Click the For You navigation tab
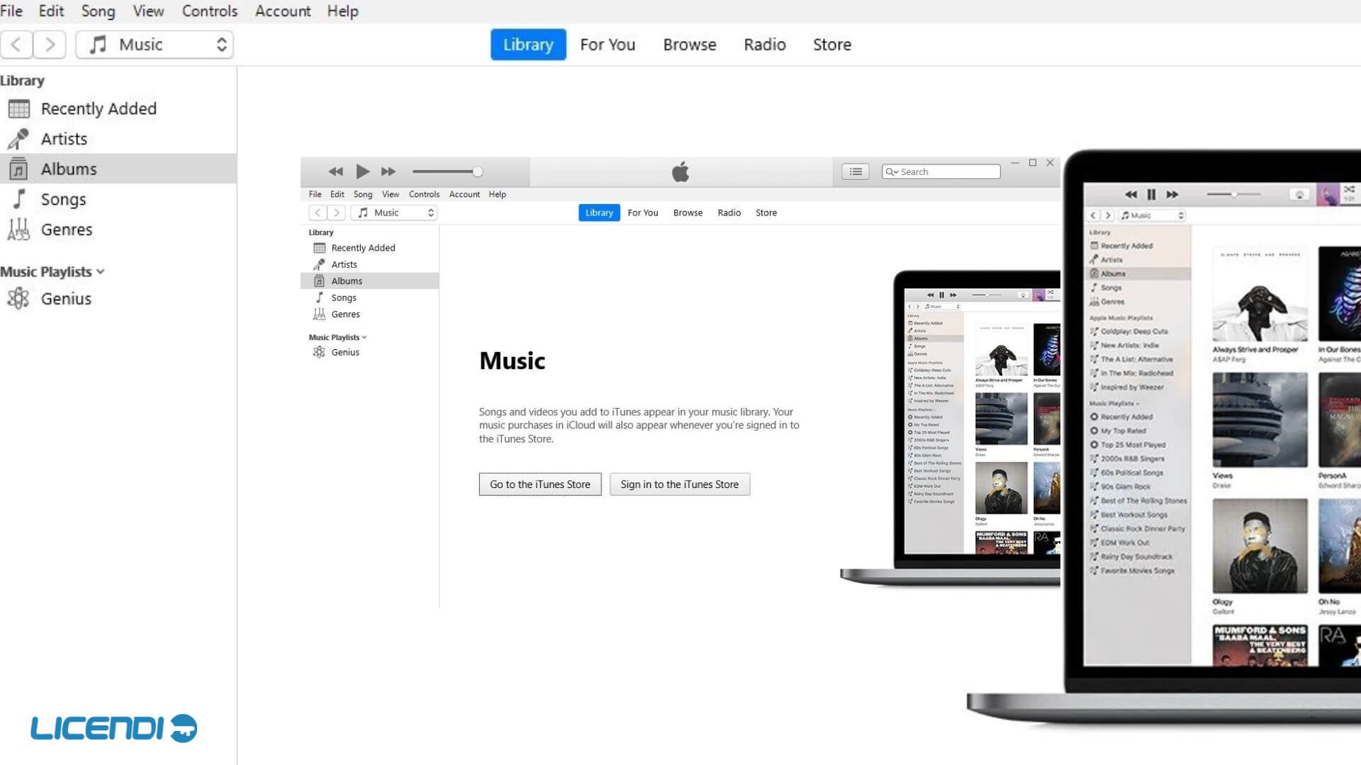 coord(607,44)
